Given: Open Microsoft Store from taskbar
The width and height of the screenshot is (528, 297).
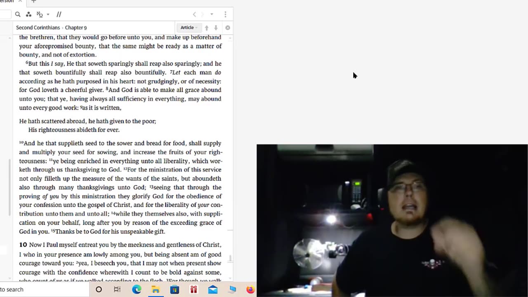Looking at the screenshot, I should click(174, 290).
